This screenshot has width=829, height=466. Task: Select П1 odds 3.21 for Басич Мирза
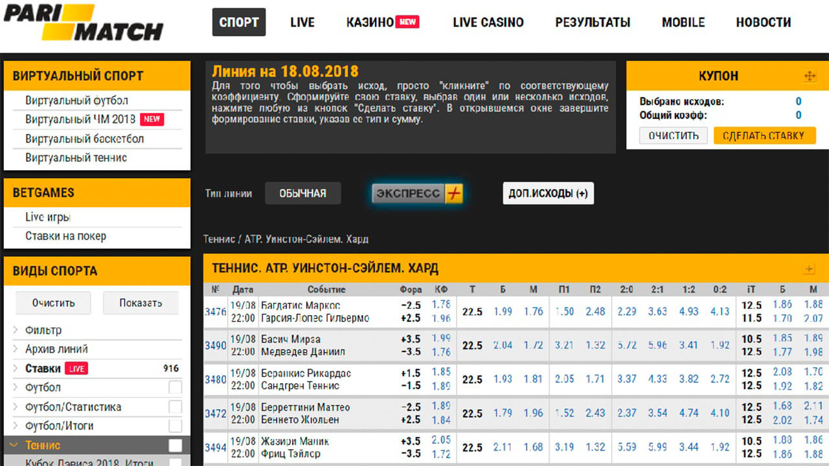coord(564,346)
